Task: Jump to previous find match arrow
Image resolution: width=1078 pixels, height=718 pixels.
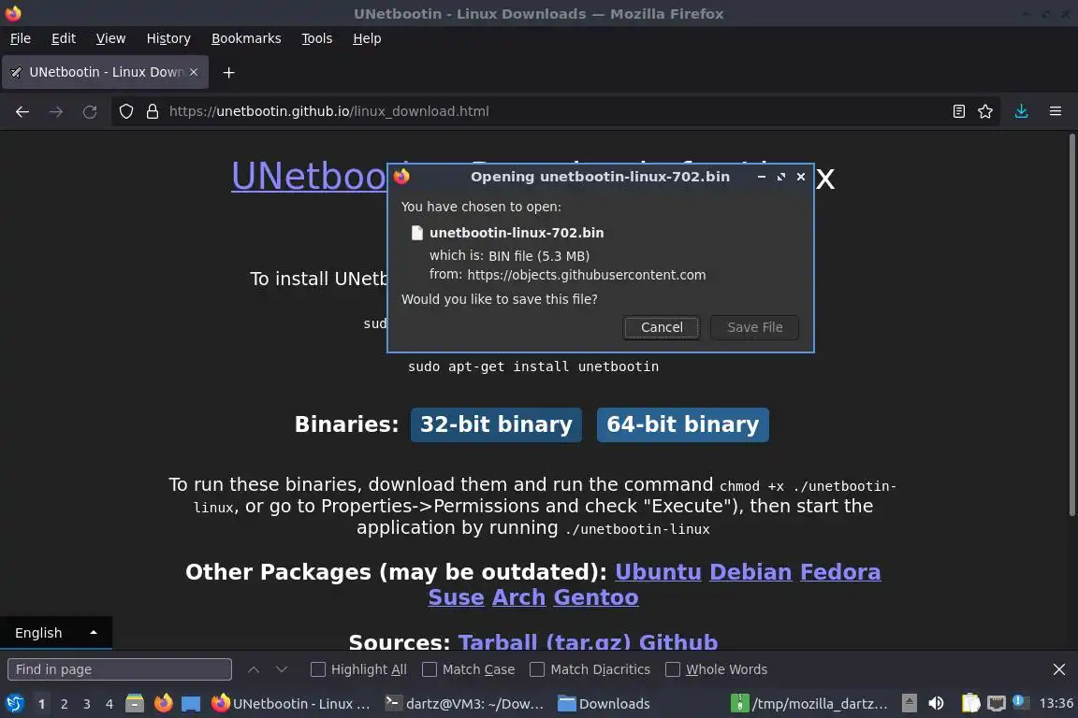Action: click(254, 669)
